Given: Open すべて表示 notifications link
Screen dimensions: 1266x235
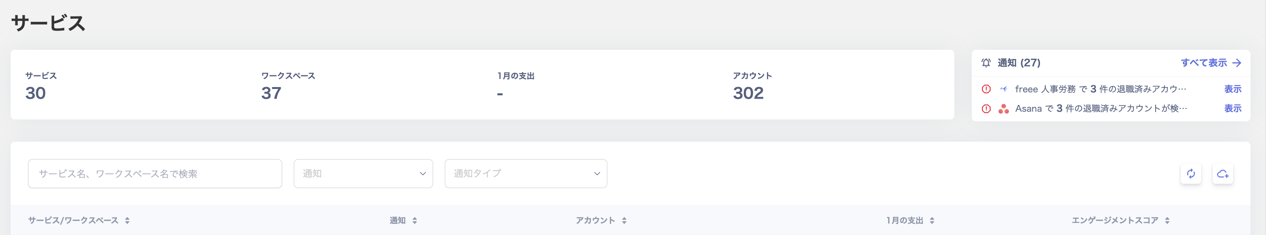Looking at the screenshot, I should pyautogui.click(x=1204, y=63).
